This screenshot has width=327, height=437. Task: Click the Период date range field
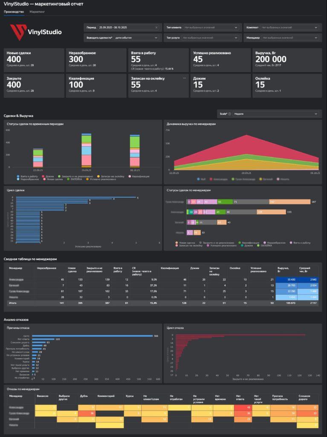126,27
